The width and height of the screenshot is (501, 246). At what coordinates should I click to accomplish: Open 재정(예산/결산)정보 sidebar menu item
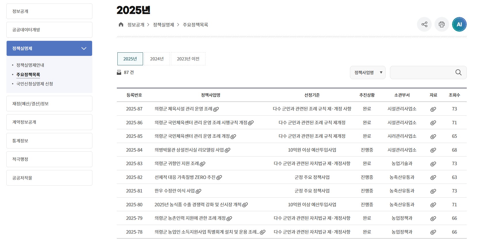click(49, 104)
